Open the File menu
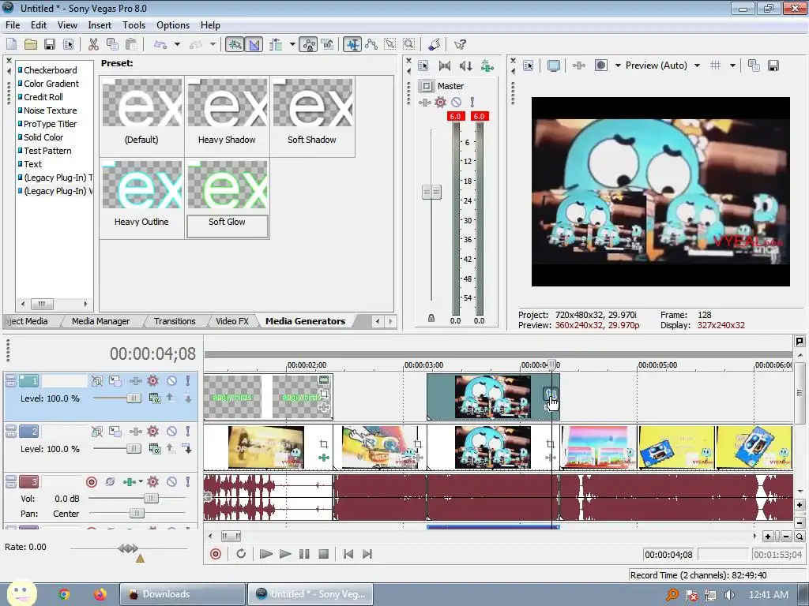This screenshot has height=606, width=809. pyautogui.click(x=13, y=24)
